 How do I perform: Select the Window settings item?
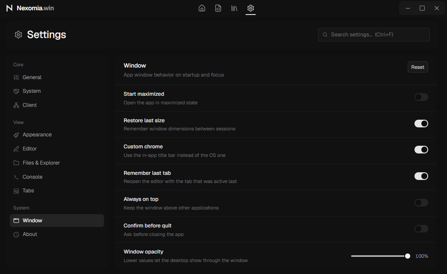(57, 221)
